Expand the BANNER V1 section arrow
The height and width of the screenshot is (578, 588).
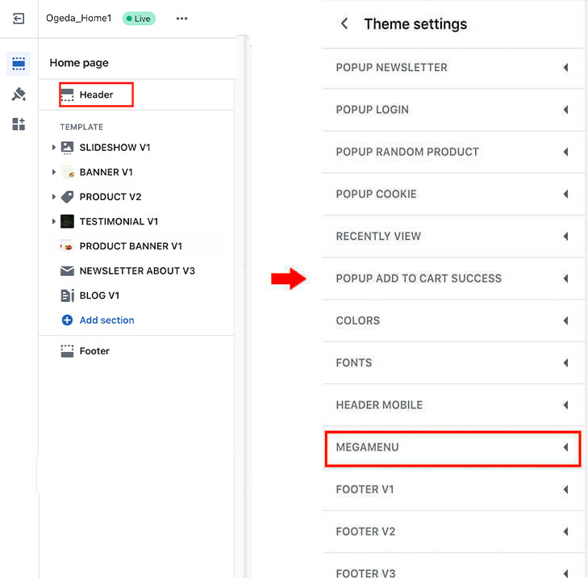pyautogui.click(x=53, y=173)
